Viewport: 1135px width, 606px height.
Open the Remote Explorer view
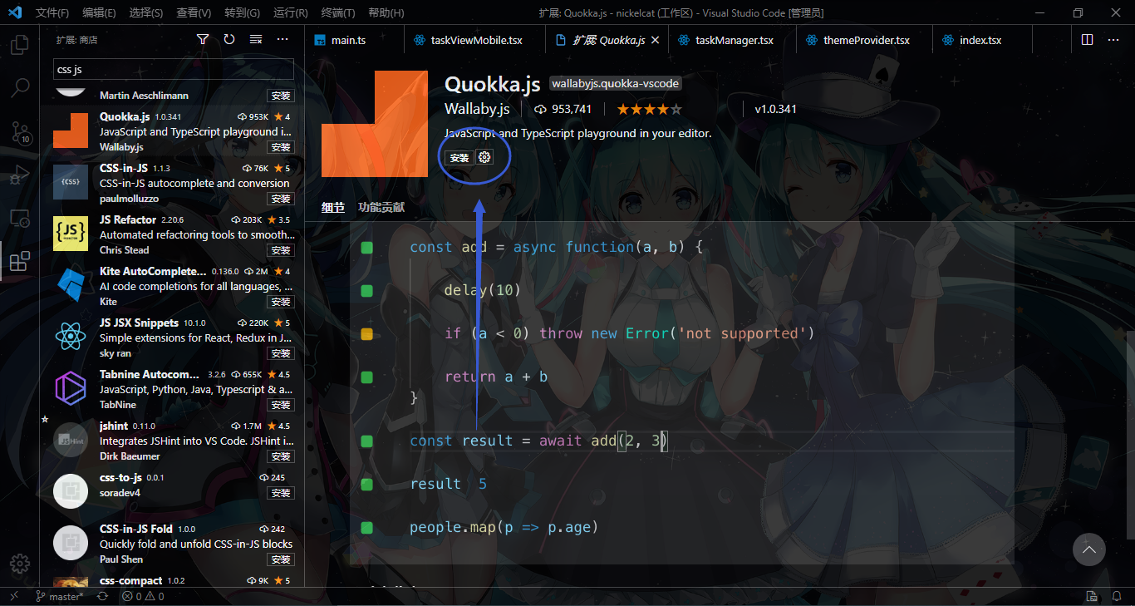(20, 219)
